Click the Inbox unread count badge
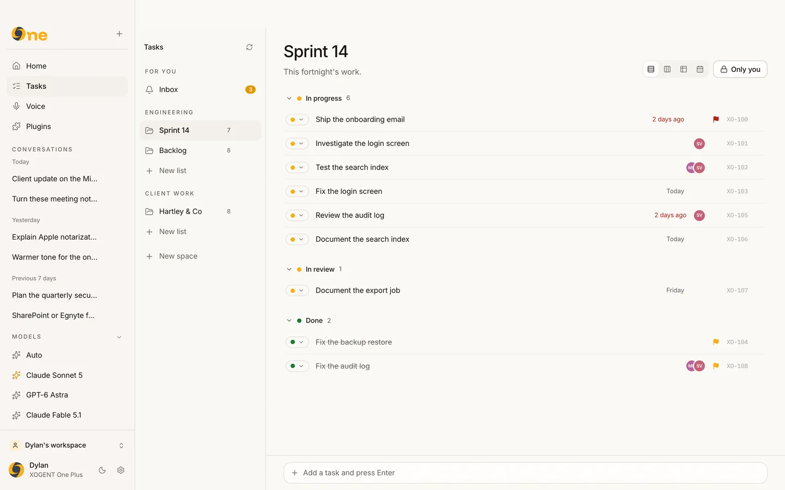Image resolution: width=785 pixels, height=490 pixels. coord(250,90)
